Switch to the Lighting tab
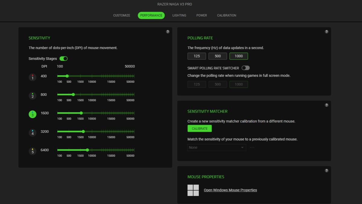This screenshot has width=362, height=204. (x=179, y=15)
